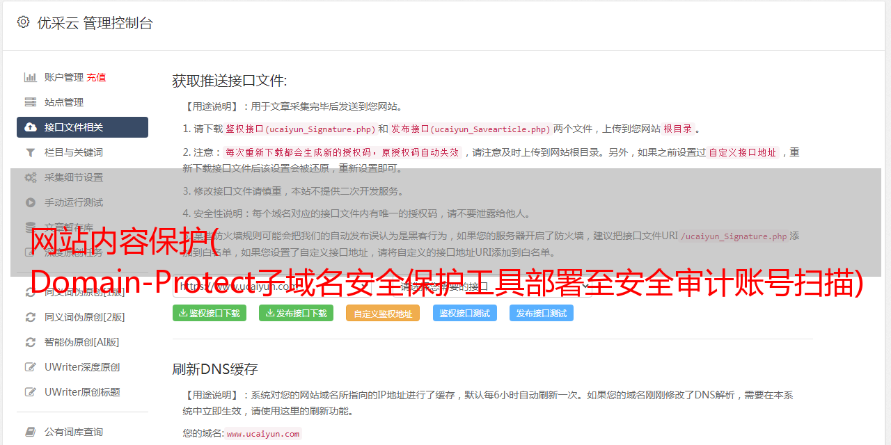Click the play circle icon for 手动运行测试
Image resolution: width=891 pixels, height=445 pixels.
tap(31, 202)
